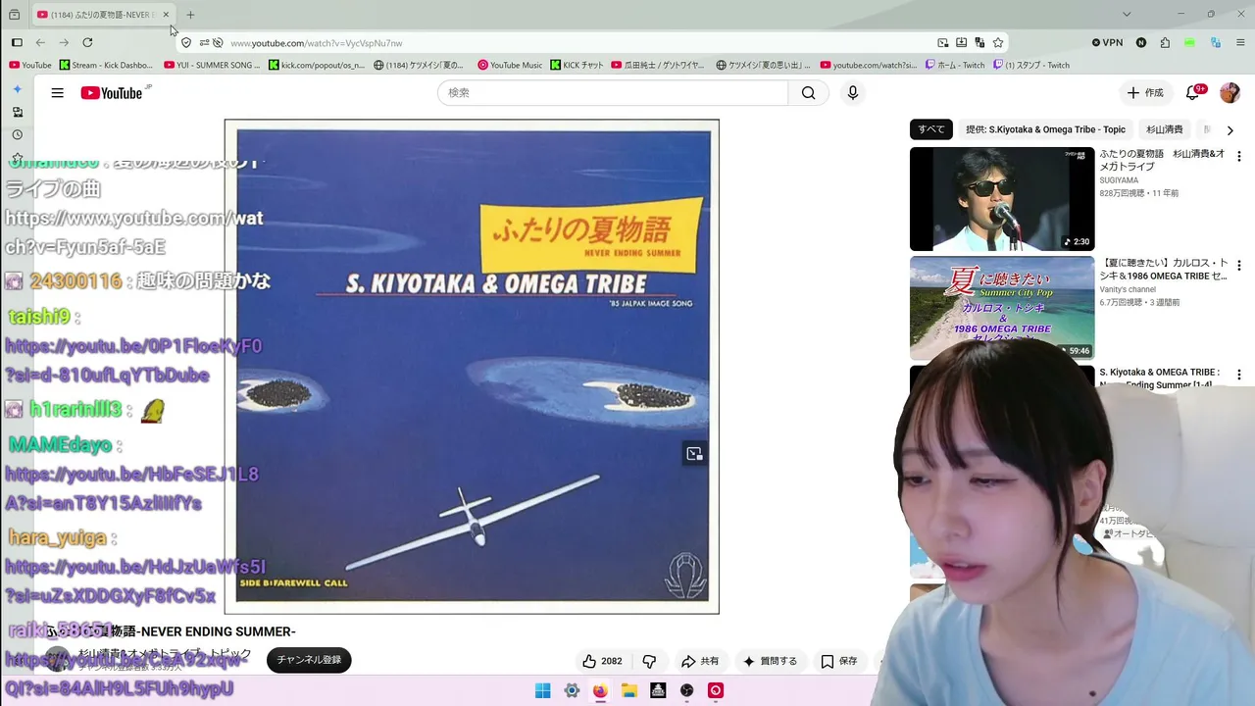Close the ふたりの夏物語 browser tab
This screenshot has width=1255, height=706.
pyautogui.click(x=166, y=15)
